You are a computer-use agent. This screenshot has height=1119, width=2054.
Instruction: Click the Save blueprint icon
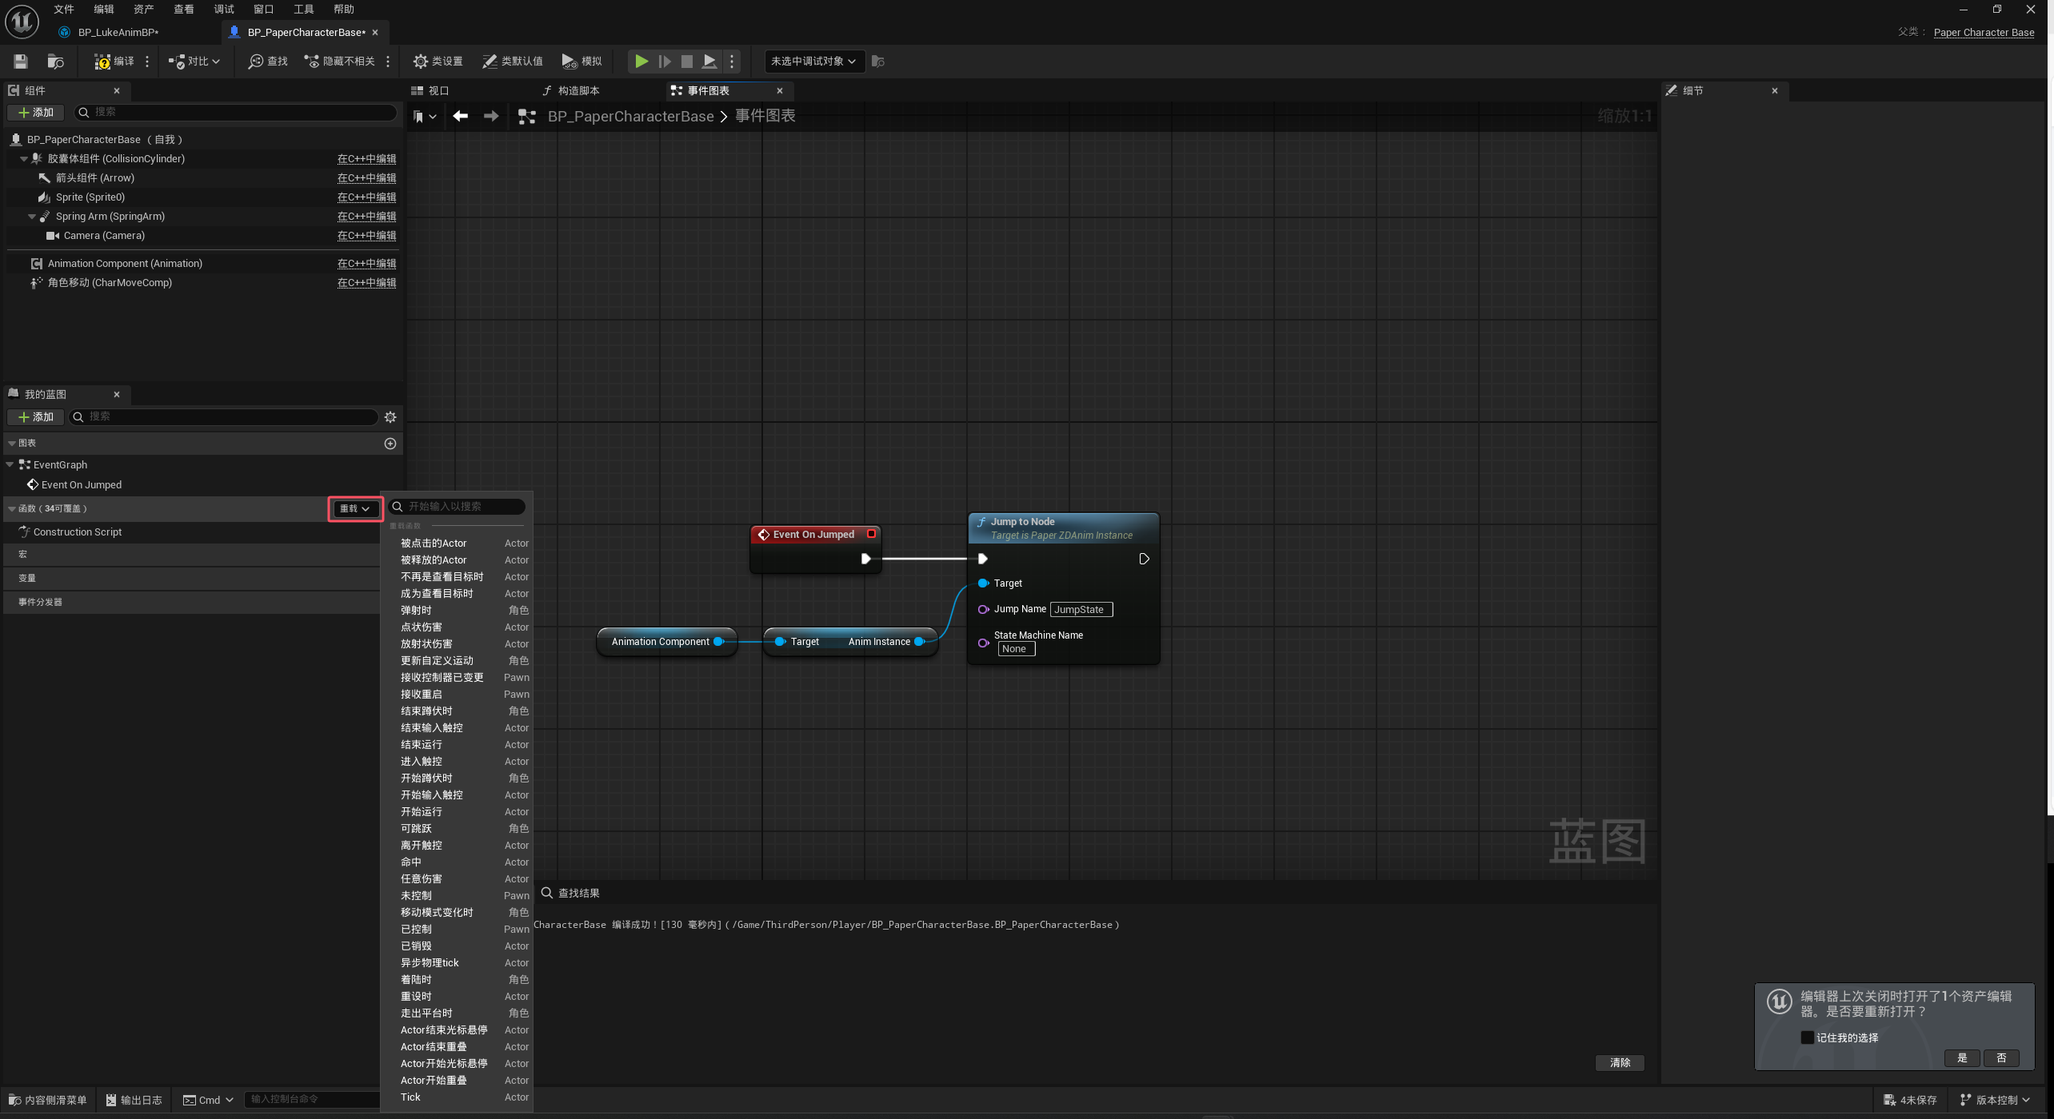(x=21, y=62)
